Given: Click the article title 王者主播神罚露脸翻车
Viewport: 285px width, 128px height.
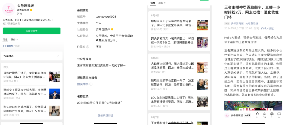Looking at the screenshot, I should [253, 12].
